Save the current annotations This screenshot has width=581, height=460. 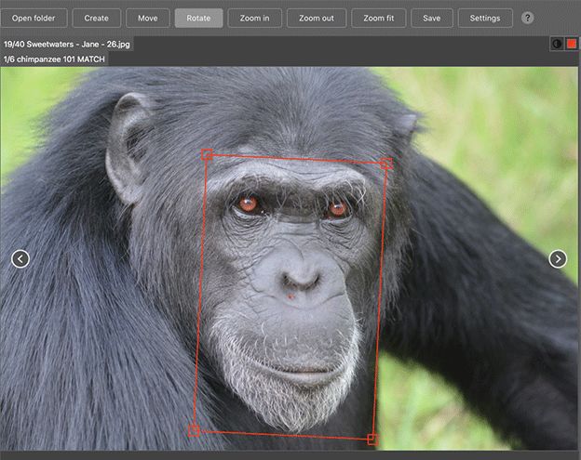coord(432,18)
